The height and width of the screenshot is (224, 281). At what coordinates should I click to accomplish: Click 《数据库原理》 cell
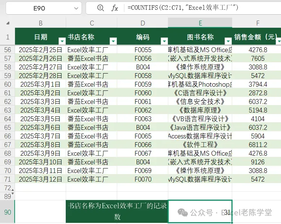click(200, 110)
